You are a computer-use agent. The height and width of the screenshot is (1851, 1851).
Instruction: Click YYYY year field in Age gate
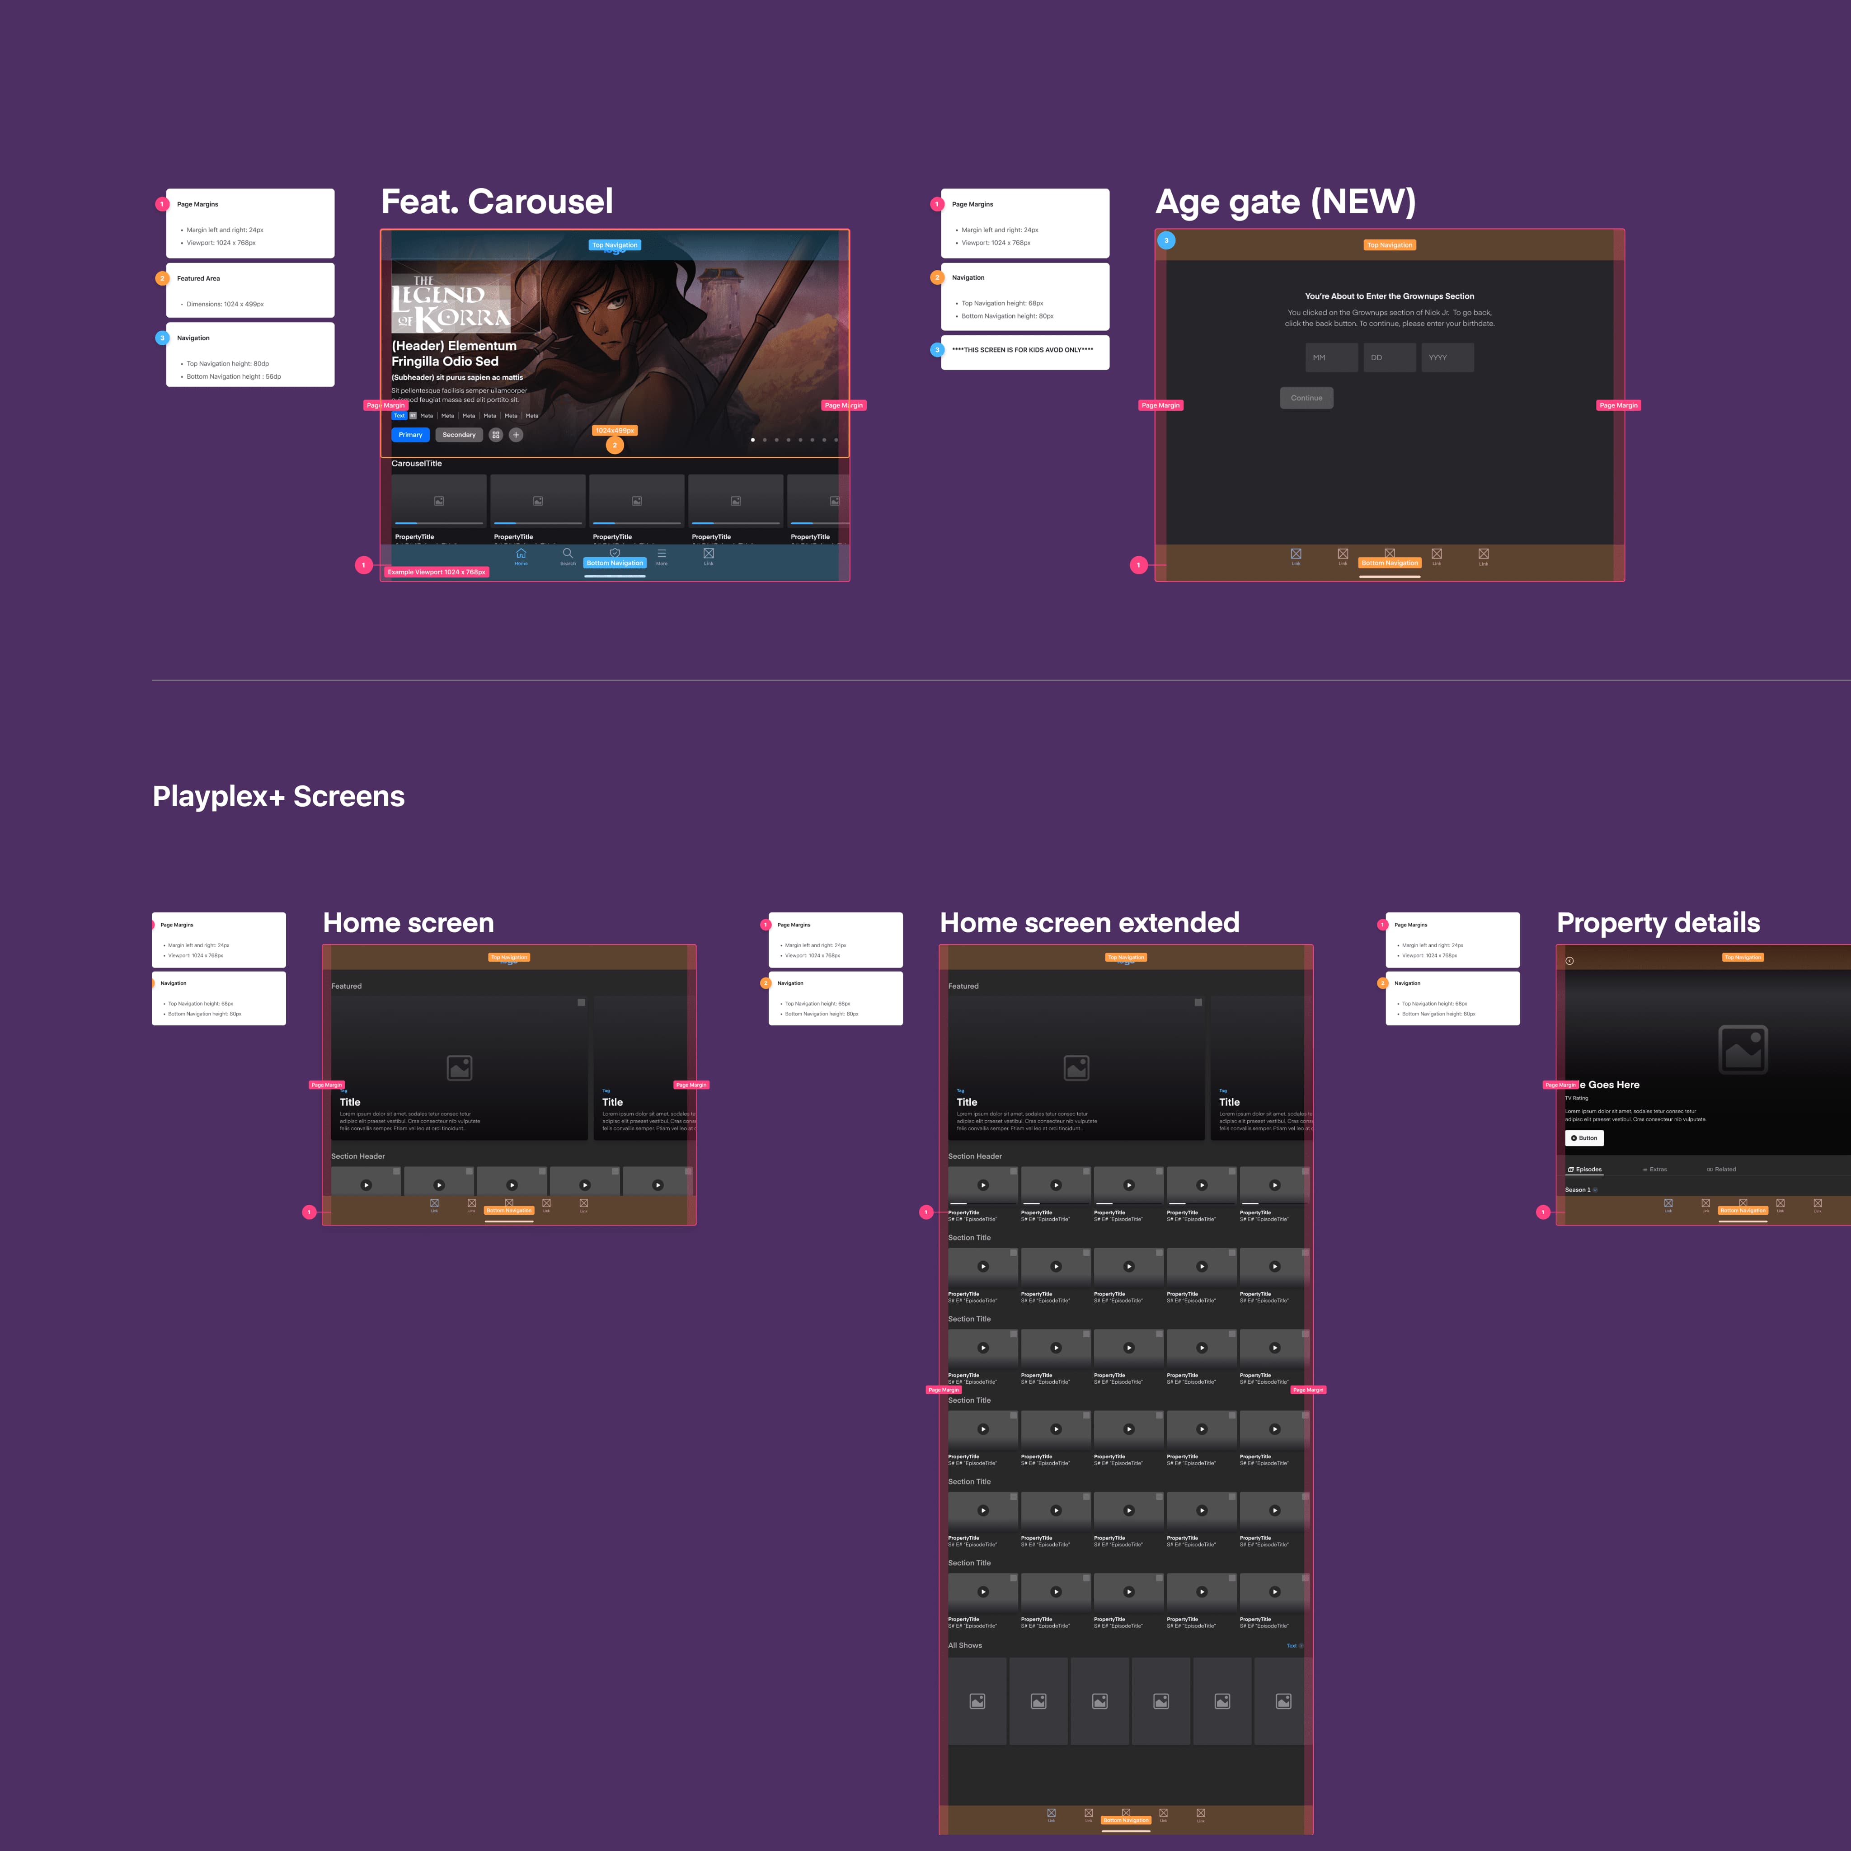1447,357
